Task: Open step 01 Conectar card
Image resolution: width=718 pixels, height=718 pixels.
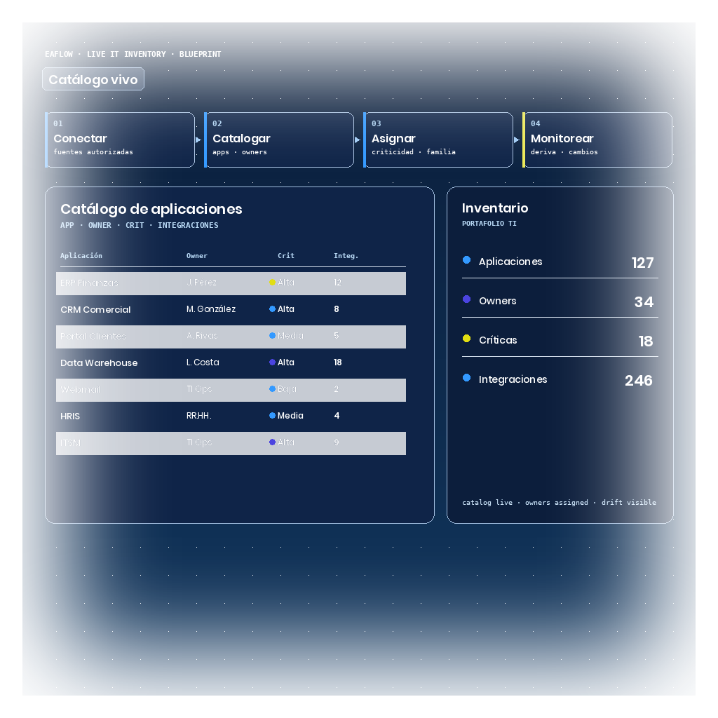Action: 120,140
